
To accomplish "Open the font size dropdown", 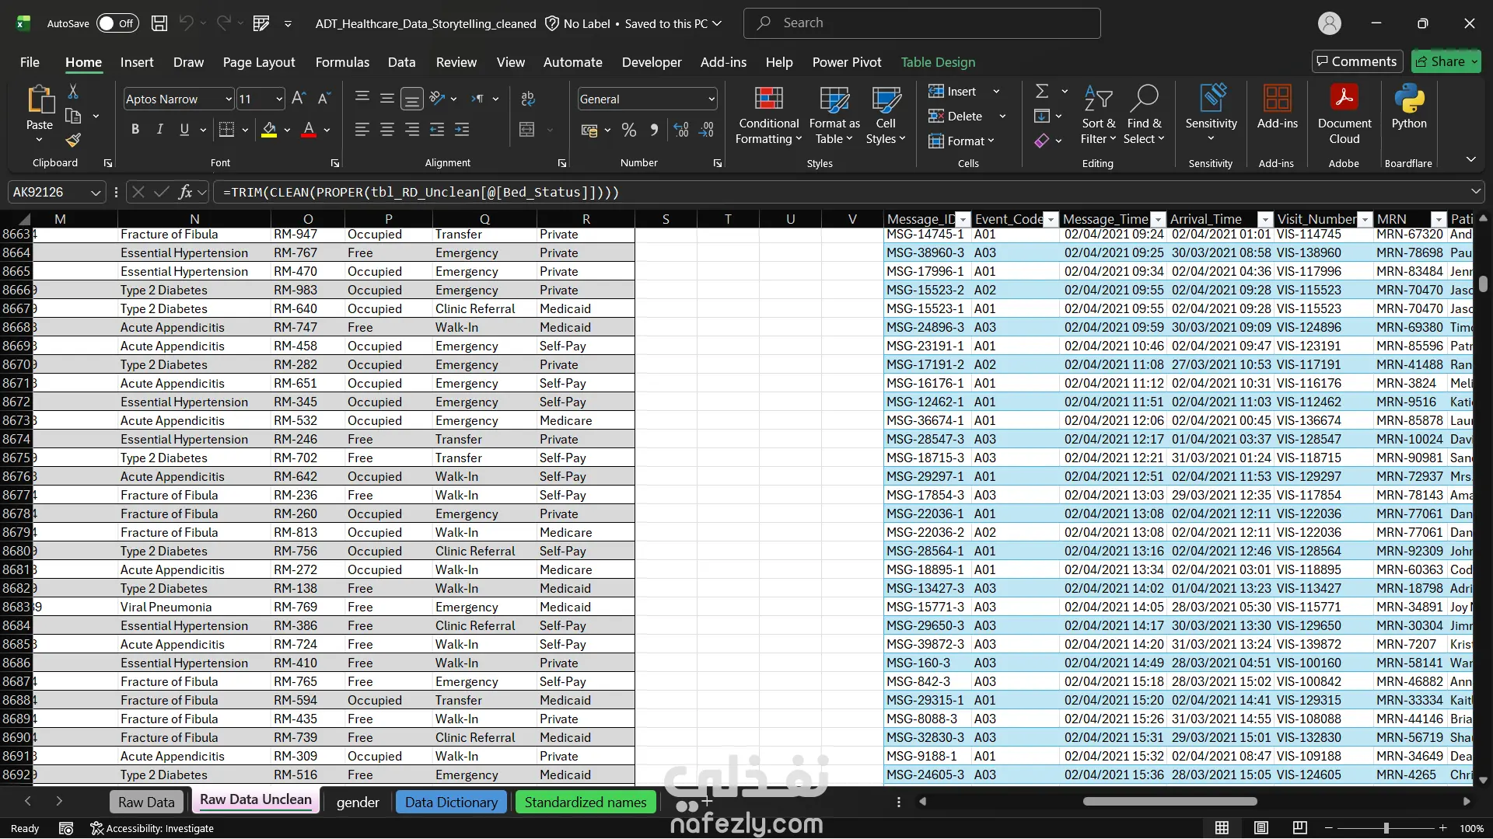I will (x=279, y=99).
